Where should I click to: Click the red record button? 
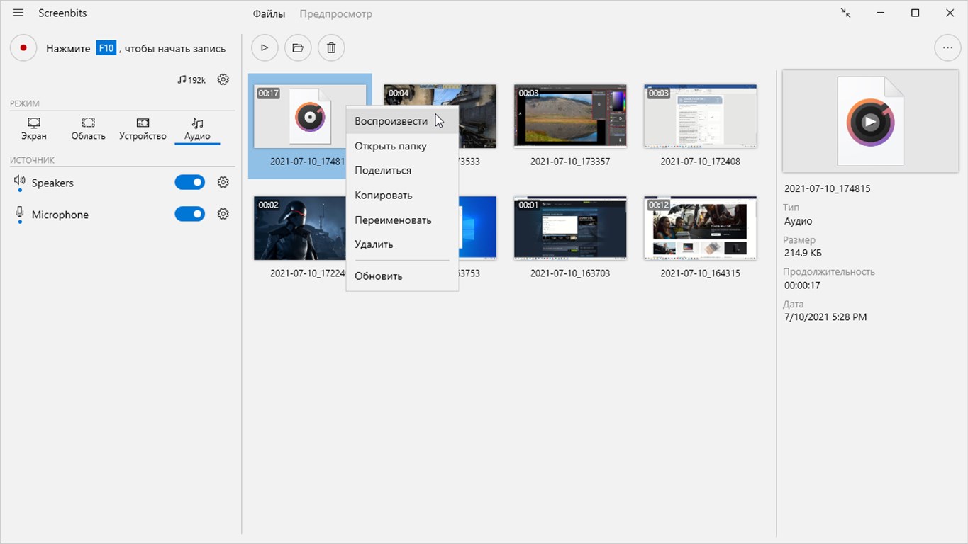(23, 48)
